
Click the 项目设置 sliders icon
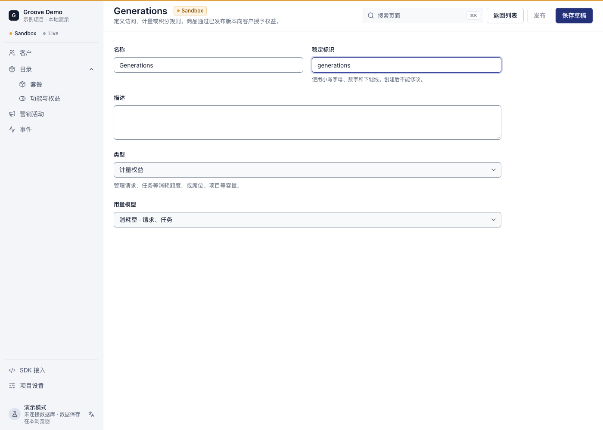(12, 386)
